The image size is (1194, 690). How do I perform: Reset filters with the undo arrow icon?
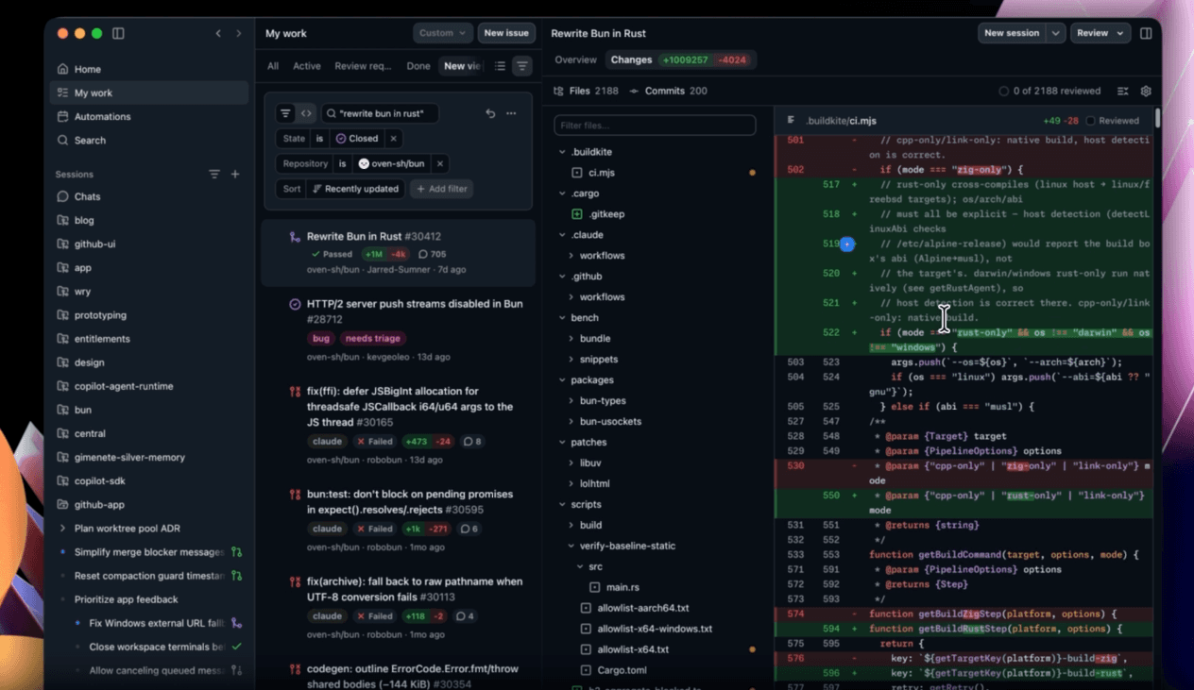[x=490, y=113]
